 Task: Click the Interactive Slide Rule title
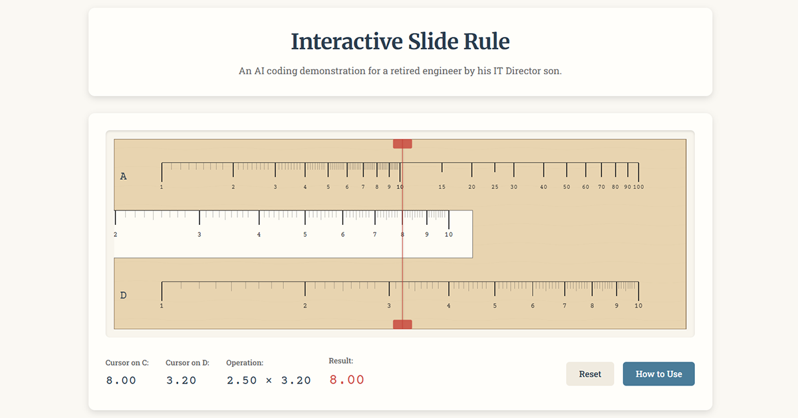399,41
